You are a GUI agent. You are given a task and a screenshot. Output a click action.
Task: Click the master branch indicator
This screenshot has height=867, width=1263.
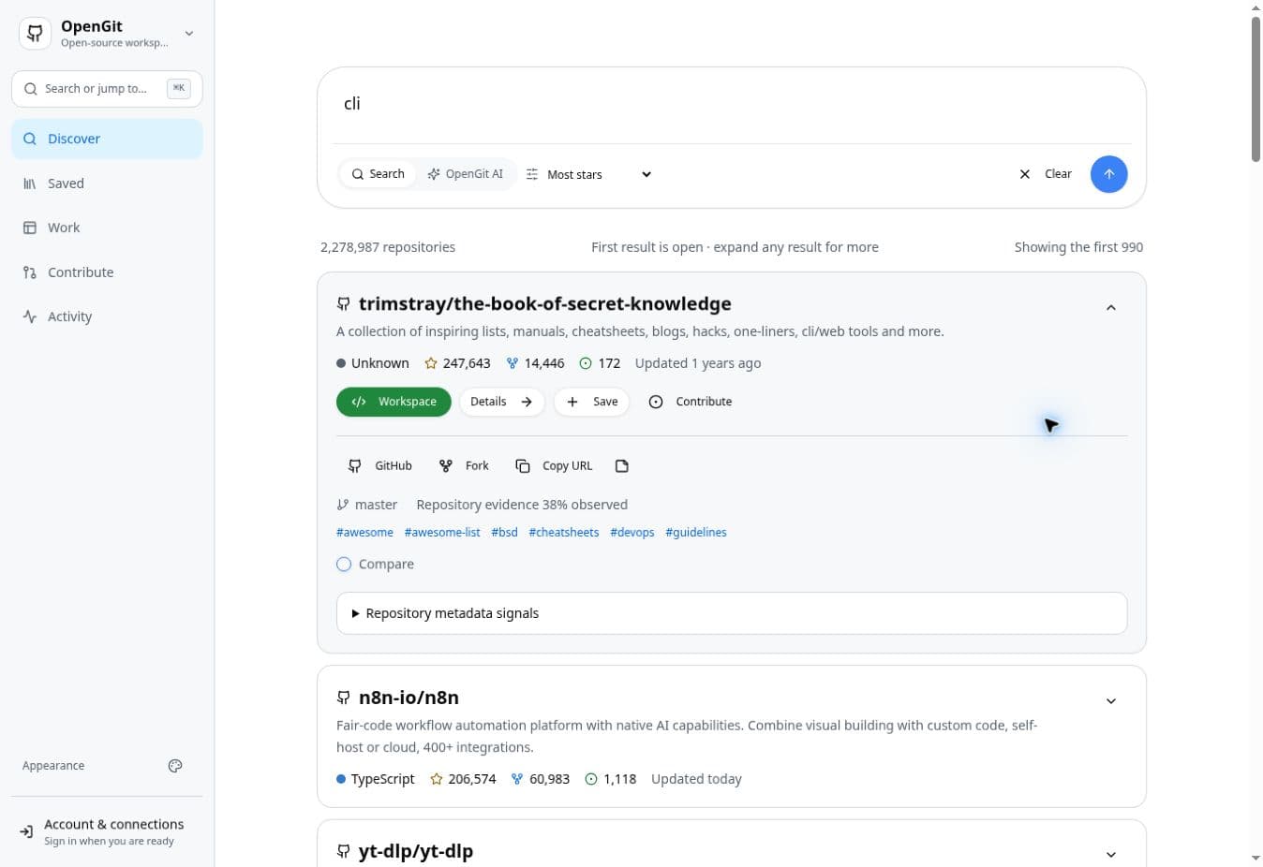pos(367,505)
